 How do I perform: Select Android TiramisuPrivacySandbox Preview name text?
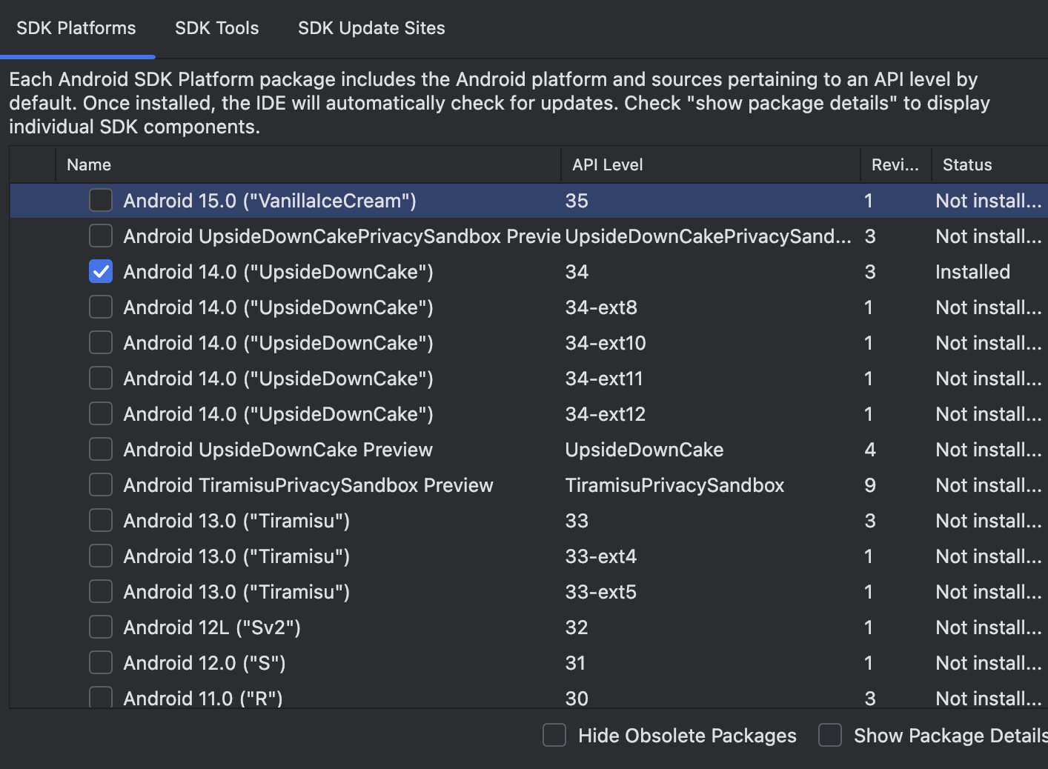coord(308,485)
